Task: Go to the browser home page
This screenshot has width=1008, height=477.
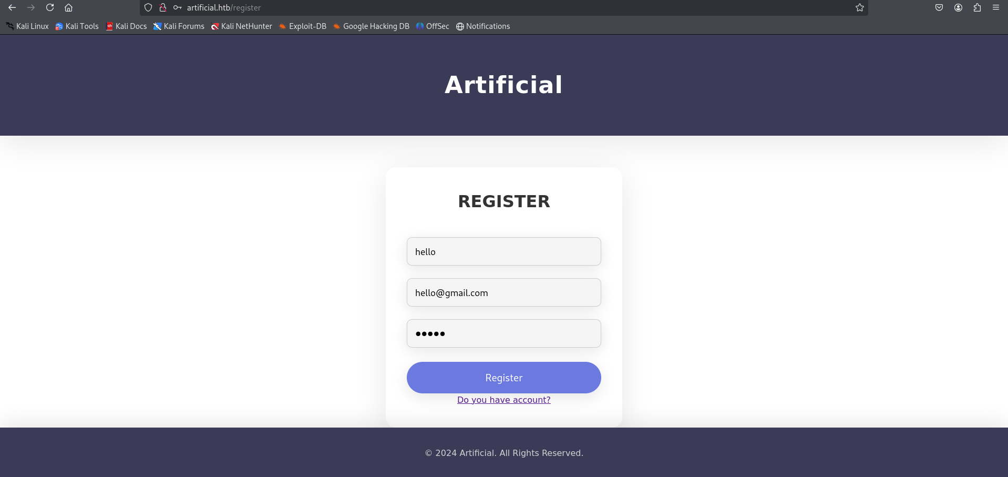Action: [x=68, y=8]
